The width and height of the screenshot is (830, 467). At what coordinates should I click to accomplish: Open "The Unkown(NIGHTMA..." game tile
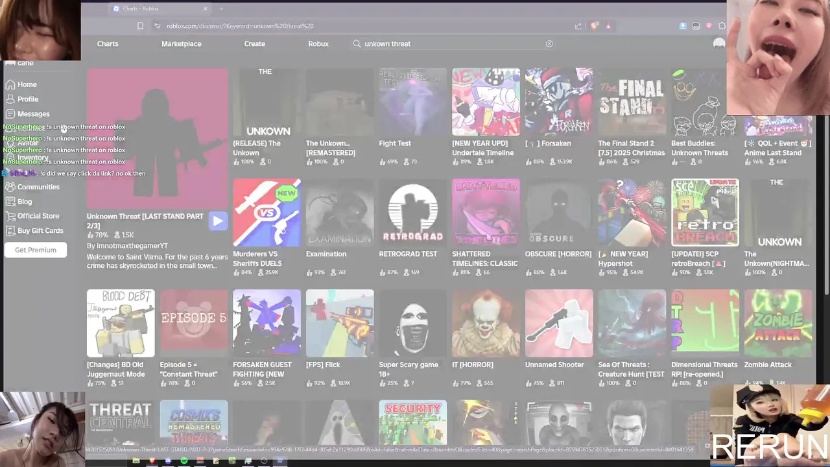[x=778, y=227]
